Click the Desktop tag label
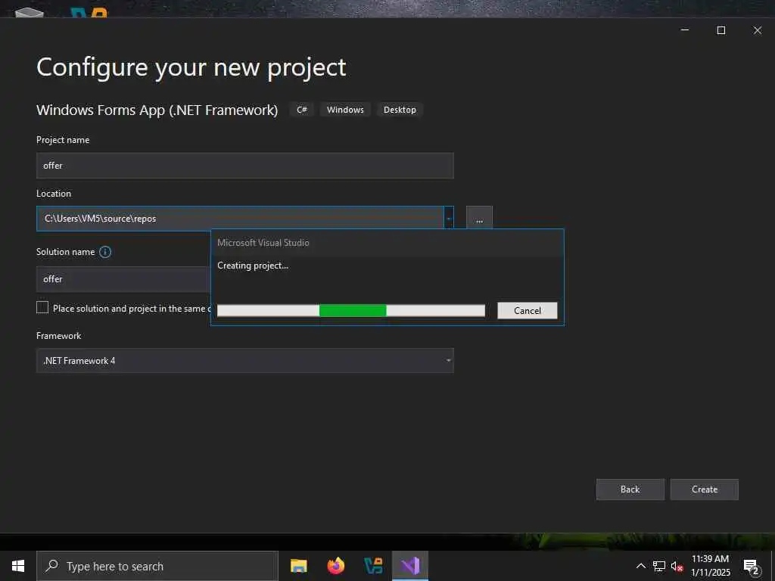Screen dimensions: 775x581 [x=400, y=110]
